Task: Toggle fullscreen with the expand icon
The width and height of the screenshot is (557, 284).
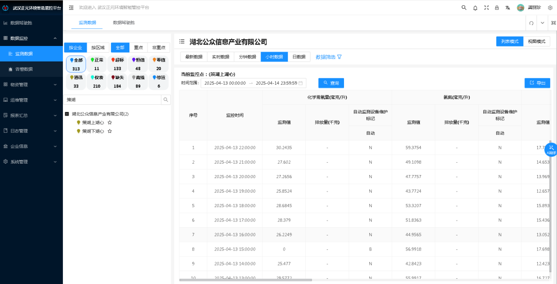Action: click(x=486, y=8)
